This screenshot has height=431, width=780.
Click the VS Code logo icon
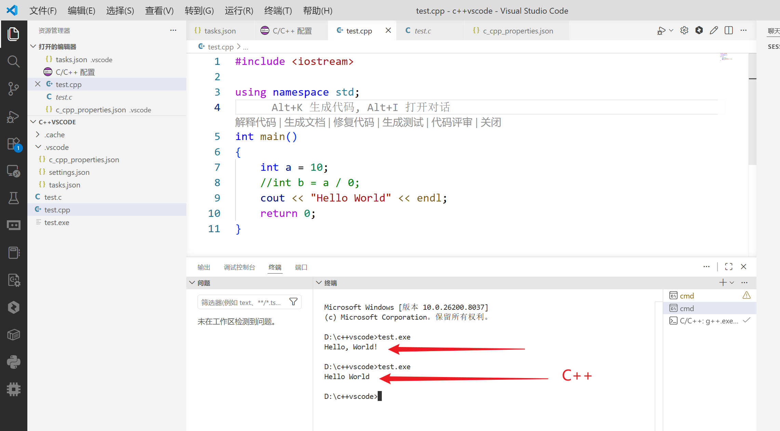(12, 10)
